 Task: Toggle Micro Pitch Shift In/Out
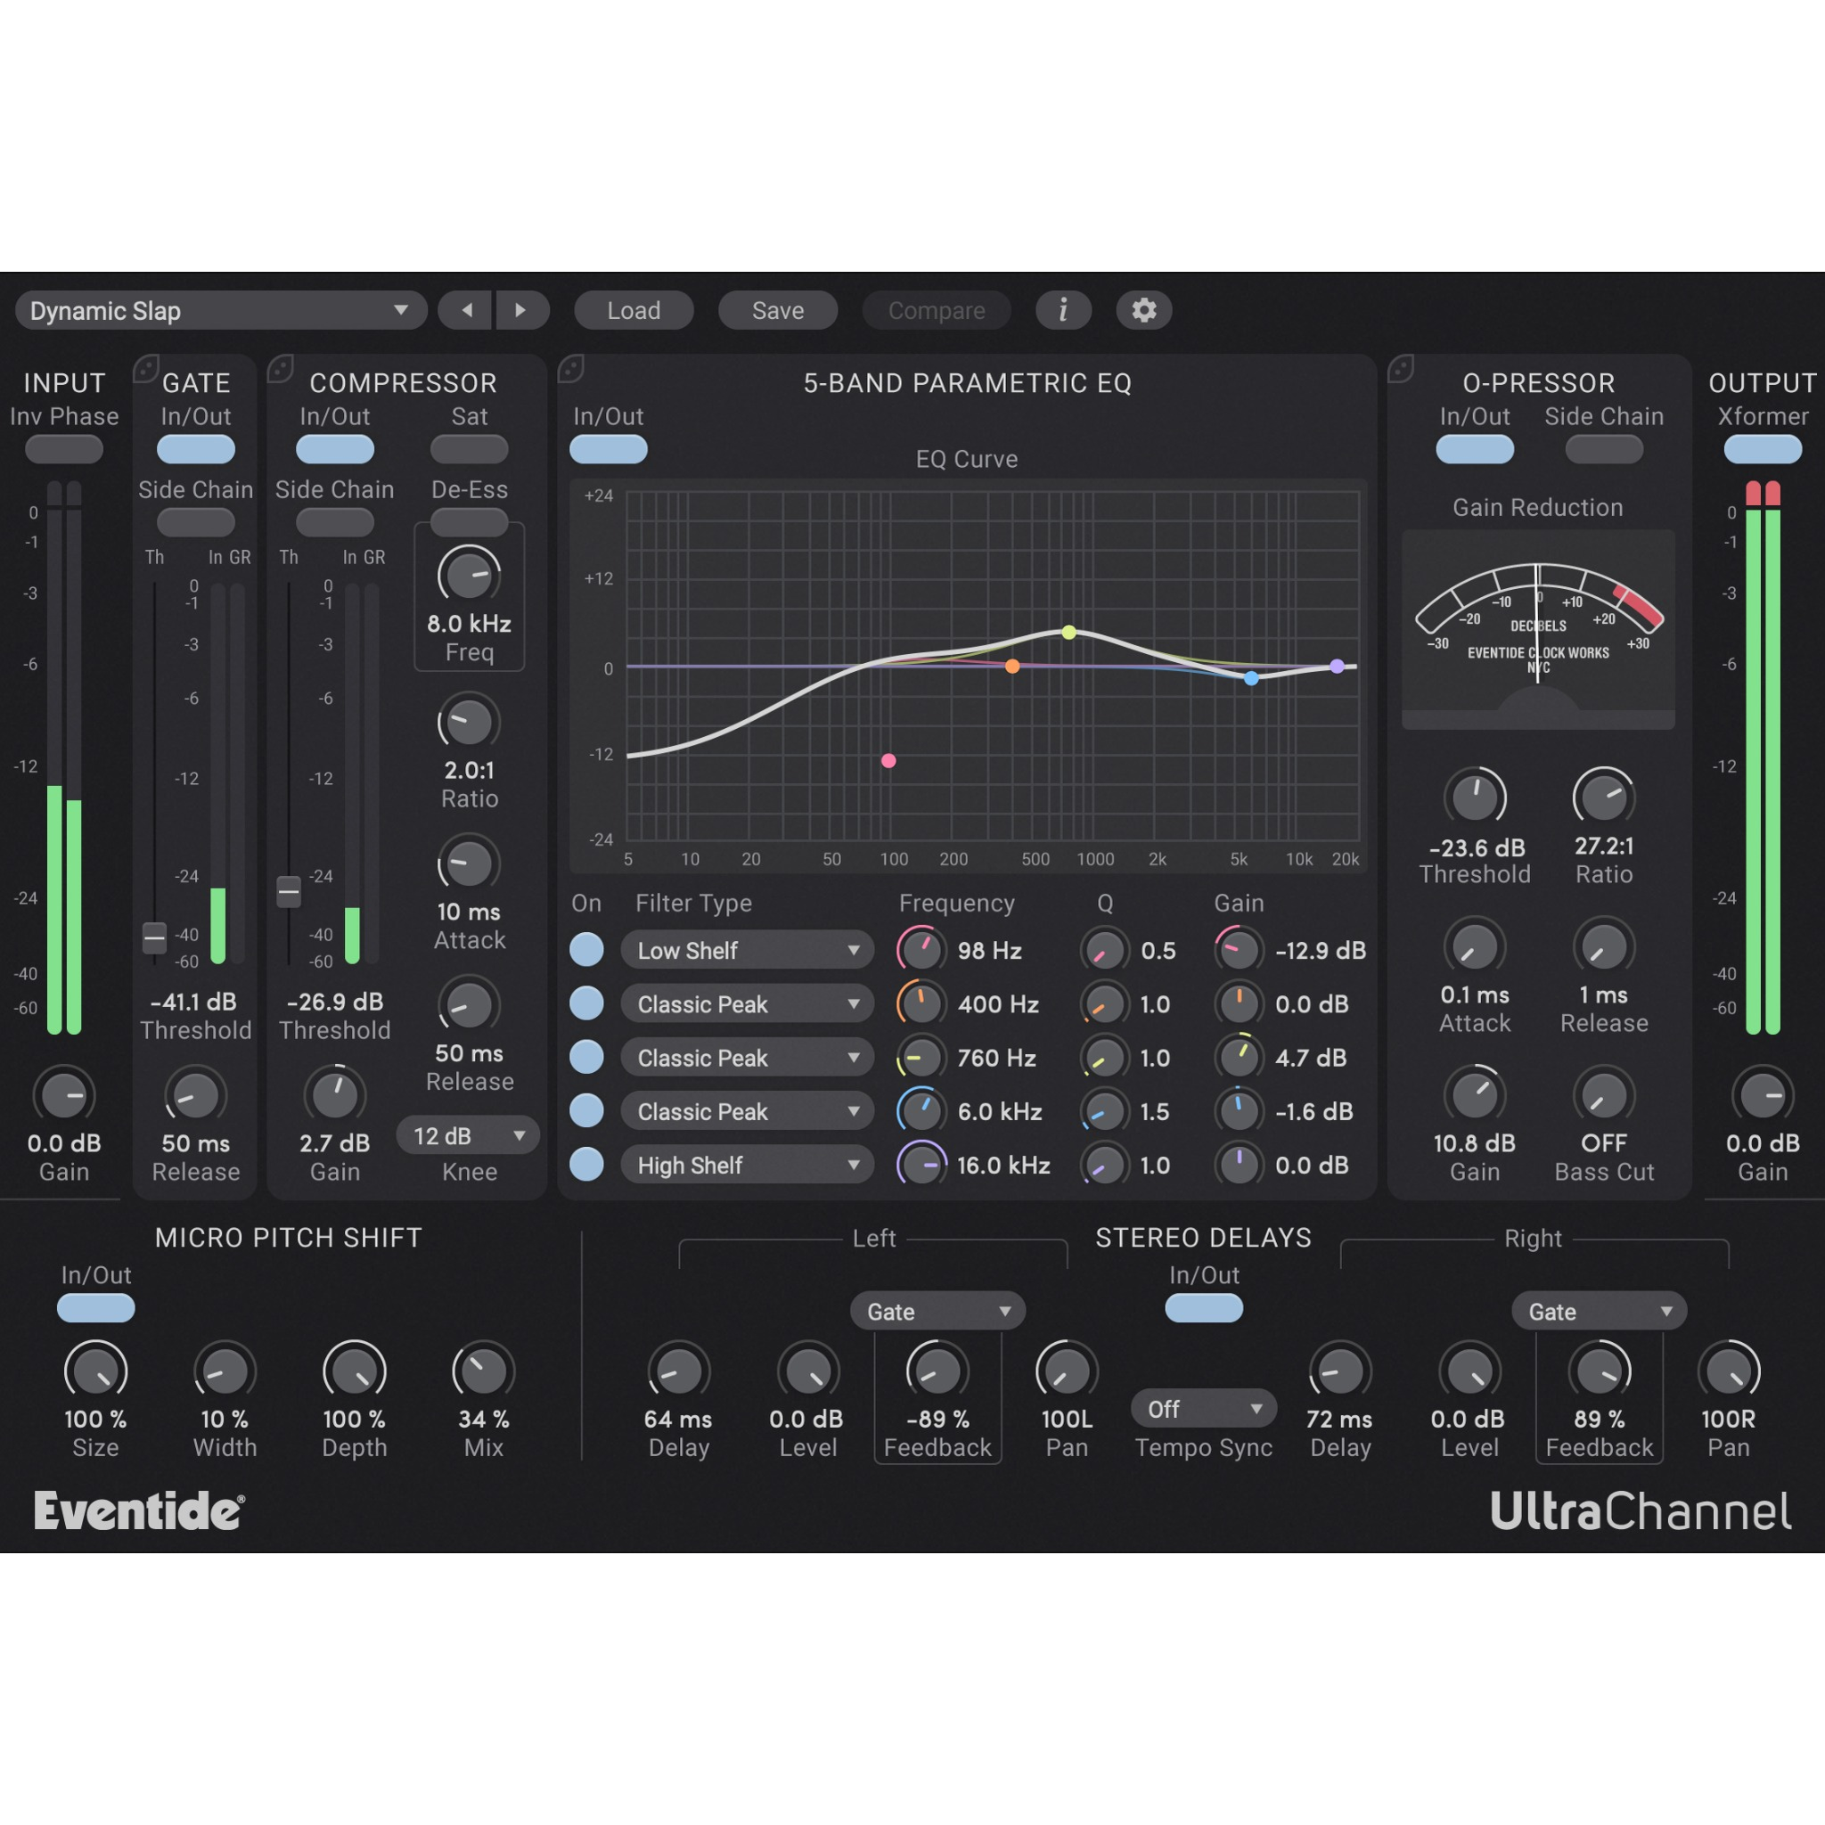(95, 1307)
